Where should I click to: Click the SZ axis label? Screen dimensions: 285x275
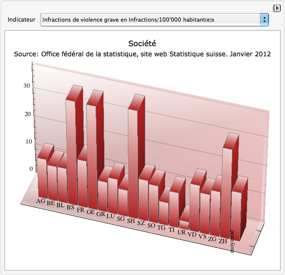point(141,223)
